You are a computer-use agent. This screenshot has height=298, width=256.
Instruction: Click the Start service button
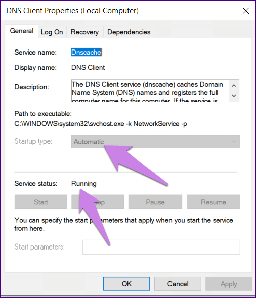tap(41, 202)
